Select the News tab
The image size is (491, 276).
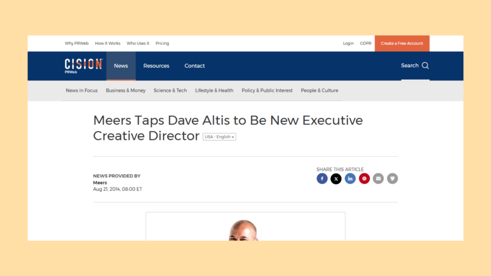coord(121,66)
